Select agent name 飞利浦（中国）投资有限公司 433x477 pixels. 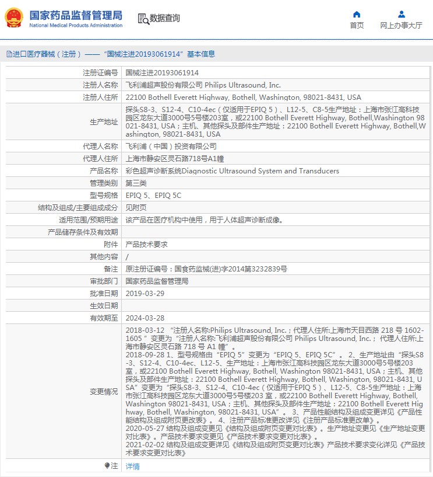pos(171,147)
